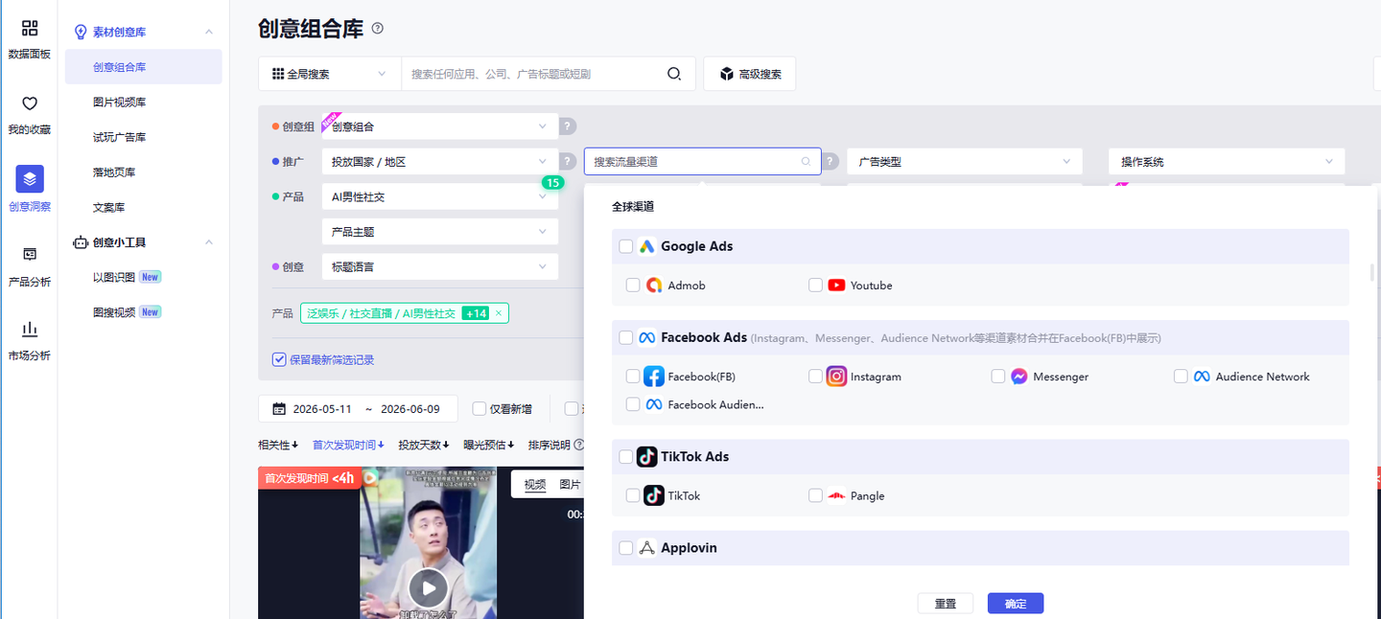Select the Facebook(FB) checkbox
Screen dimensions: 1381x619
pyautogui.click(x=633, y=377)
